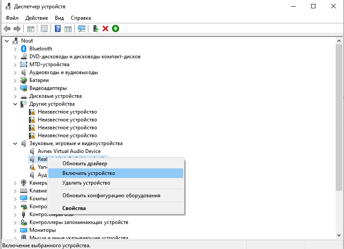
Task: Select Звуковые, игровые и видеоустройства label
Action: tap(76, 143)
